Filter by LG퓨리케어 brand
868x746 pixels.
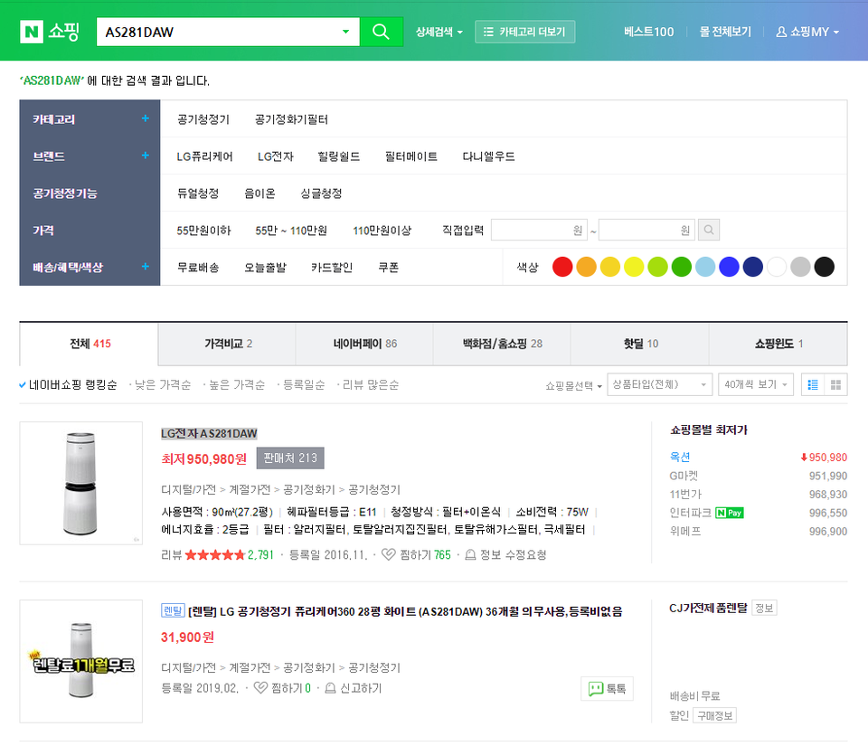(x=205, y=156)
